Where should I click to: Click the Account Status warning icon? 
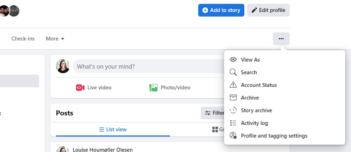coord(233,85)
